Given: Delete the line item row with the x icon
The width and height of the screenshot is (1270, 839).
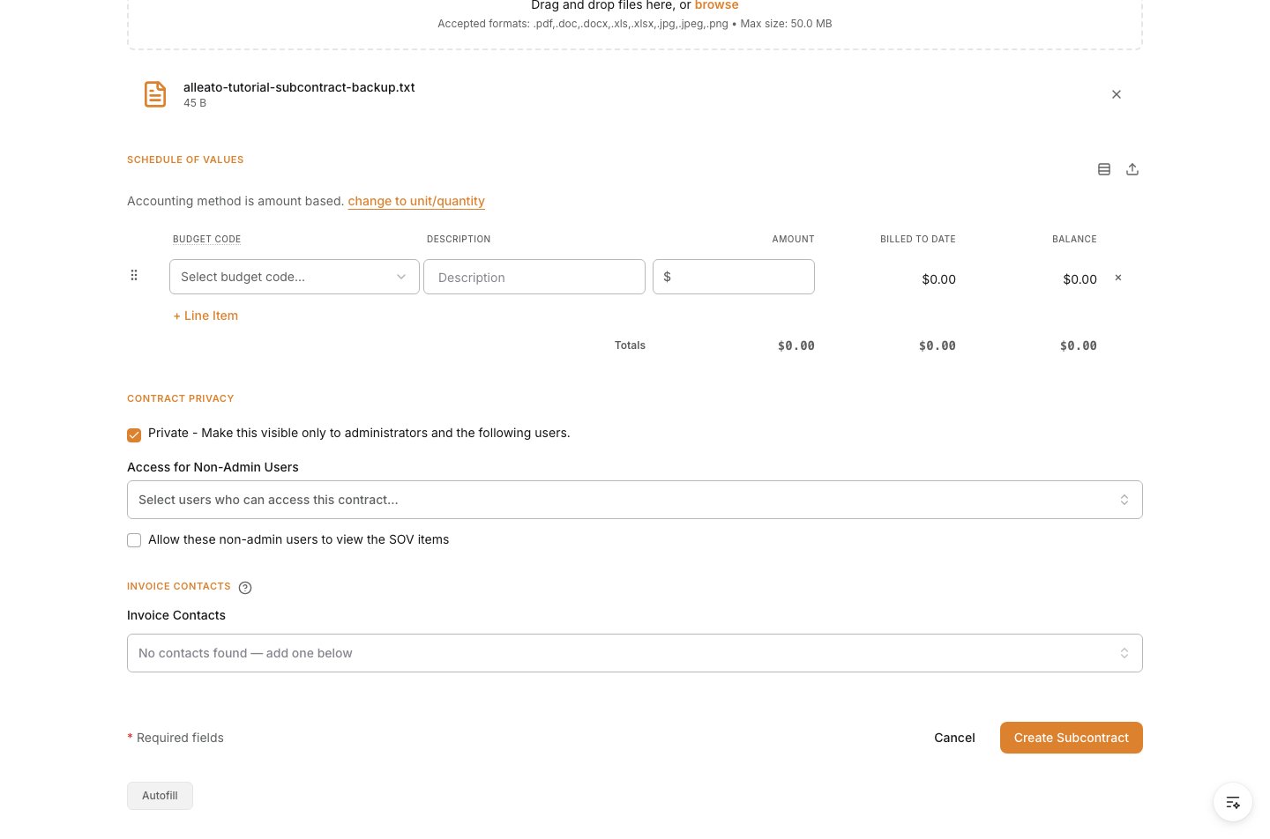Looking at the screenshot, I should (1118, 278).
